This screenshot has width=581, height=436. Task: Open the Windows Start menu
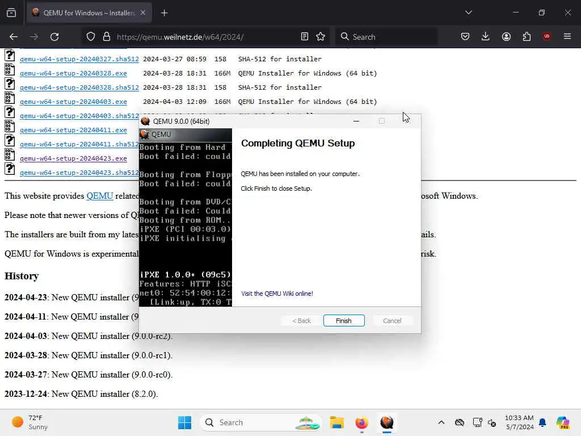click(184, 422)
